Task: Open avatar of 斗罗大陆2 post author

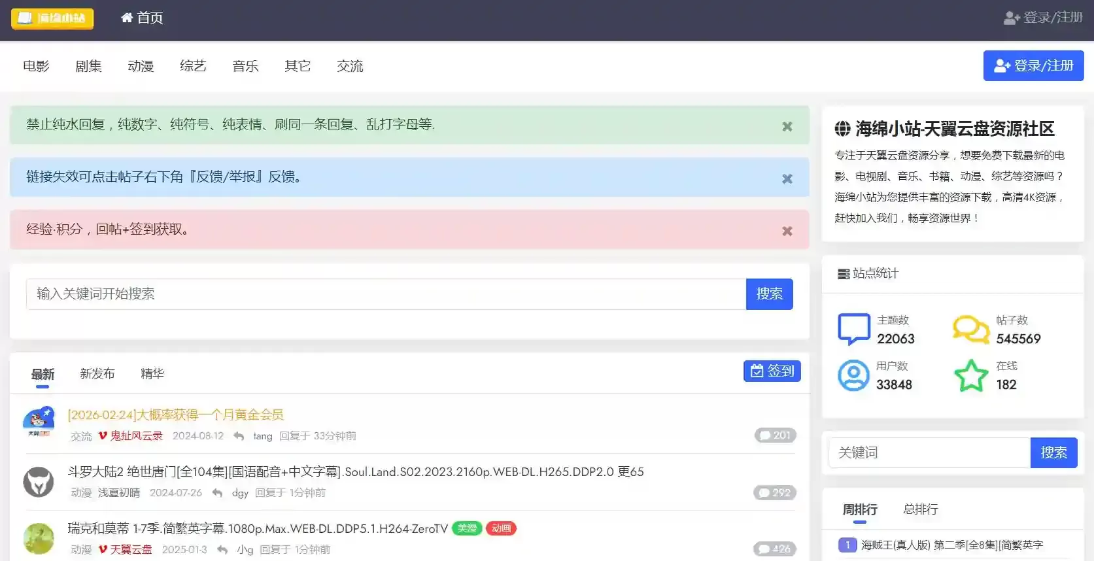Action: [39, 483]
